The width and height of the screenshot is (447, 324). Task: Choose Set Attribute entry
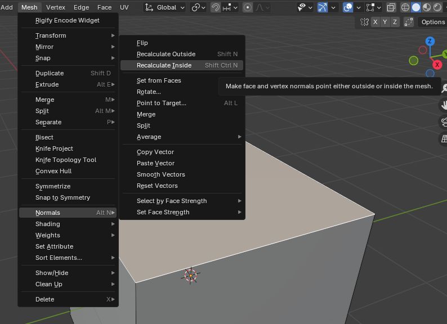click(68, 246)
